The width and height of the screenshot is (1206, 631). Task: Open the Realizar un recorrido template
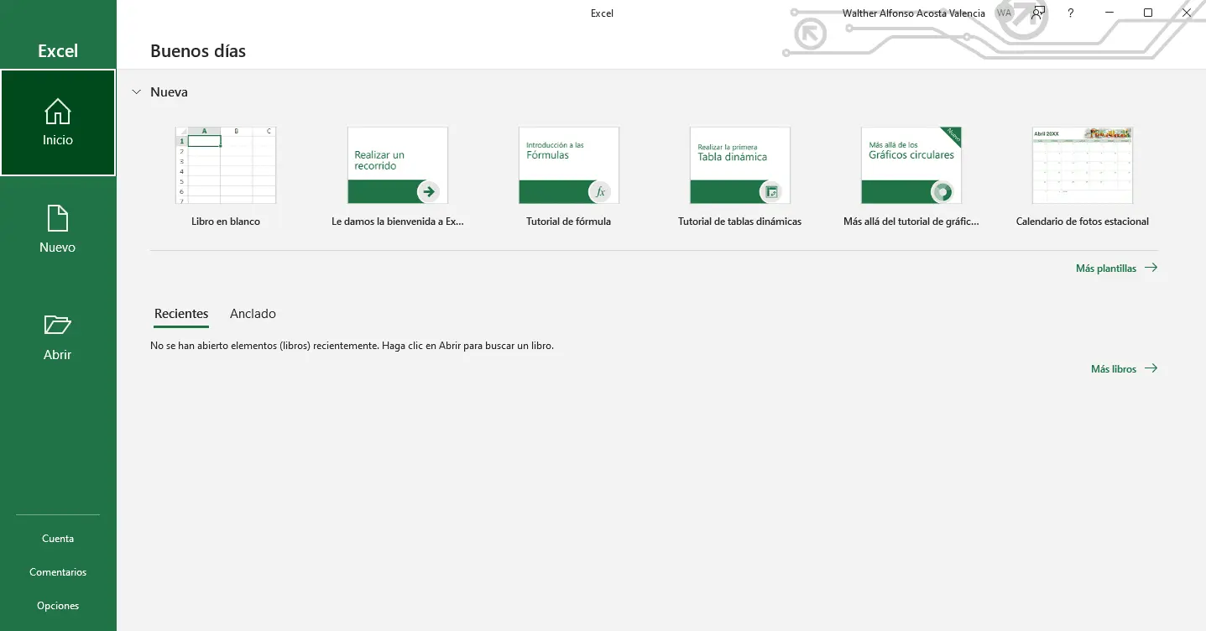coord(398,165)
